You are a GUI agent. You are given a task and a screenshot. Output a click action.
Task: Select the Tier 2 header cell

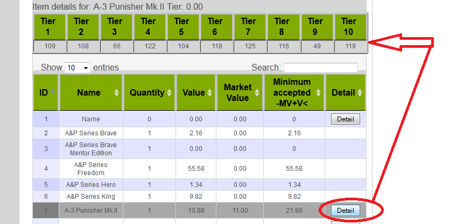pyautogui.click(x=83, y=27)
